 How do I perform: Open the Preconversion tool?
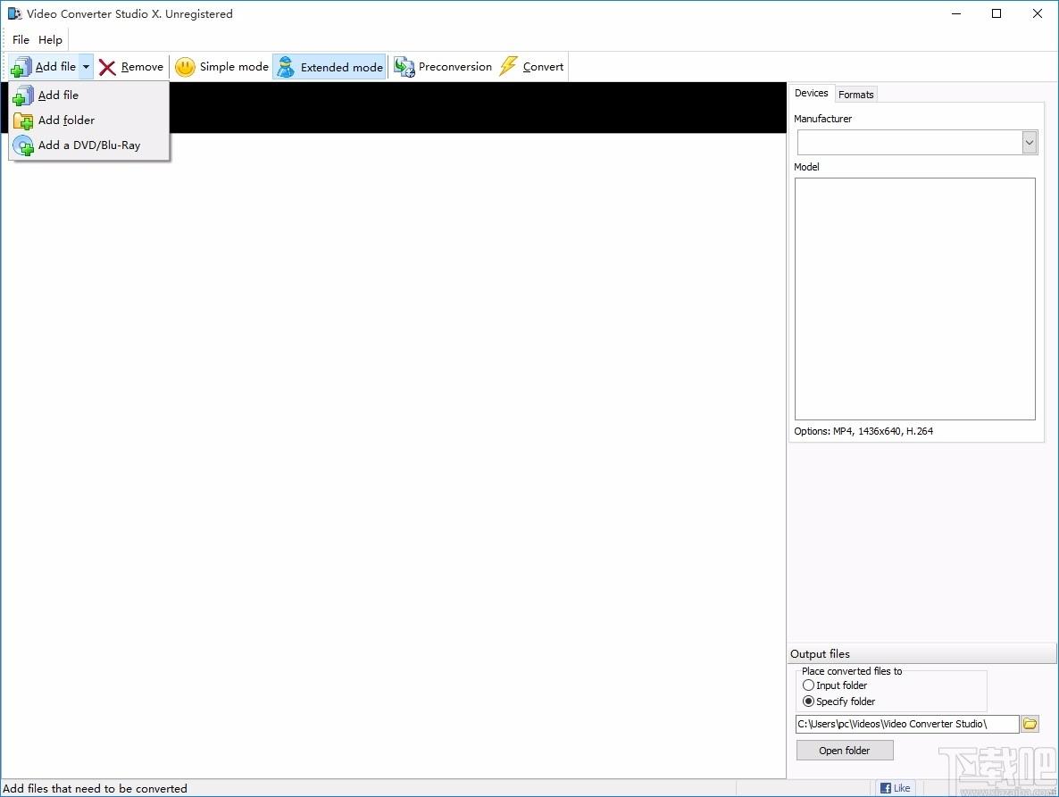[x=443, y=67]
